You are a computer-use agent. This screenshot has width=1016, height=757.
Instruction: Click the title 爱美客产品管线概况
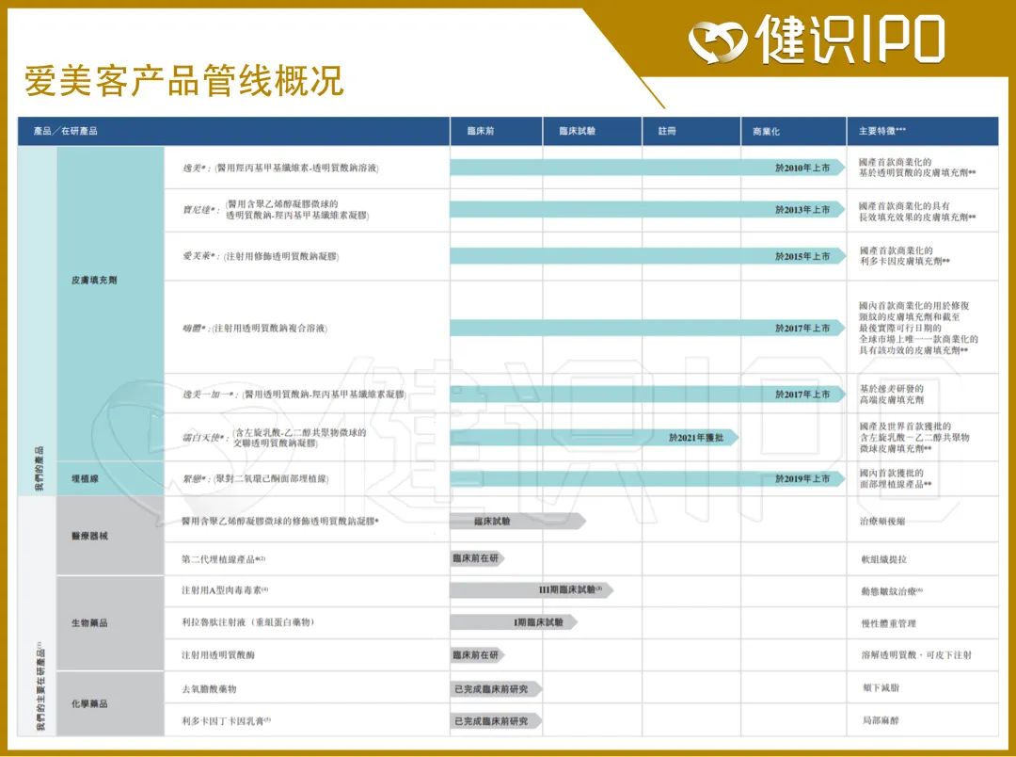click(x=183, y=81)
